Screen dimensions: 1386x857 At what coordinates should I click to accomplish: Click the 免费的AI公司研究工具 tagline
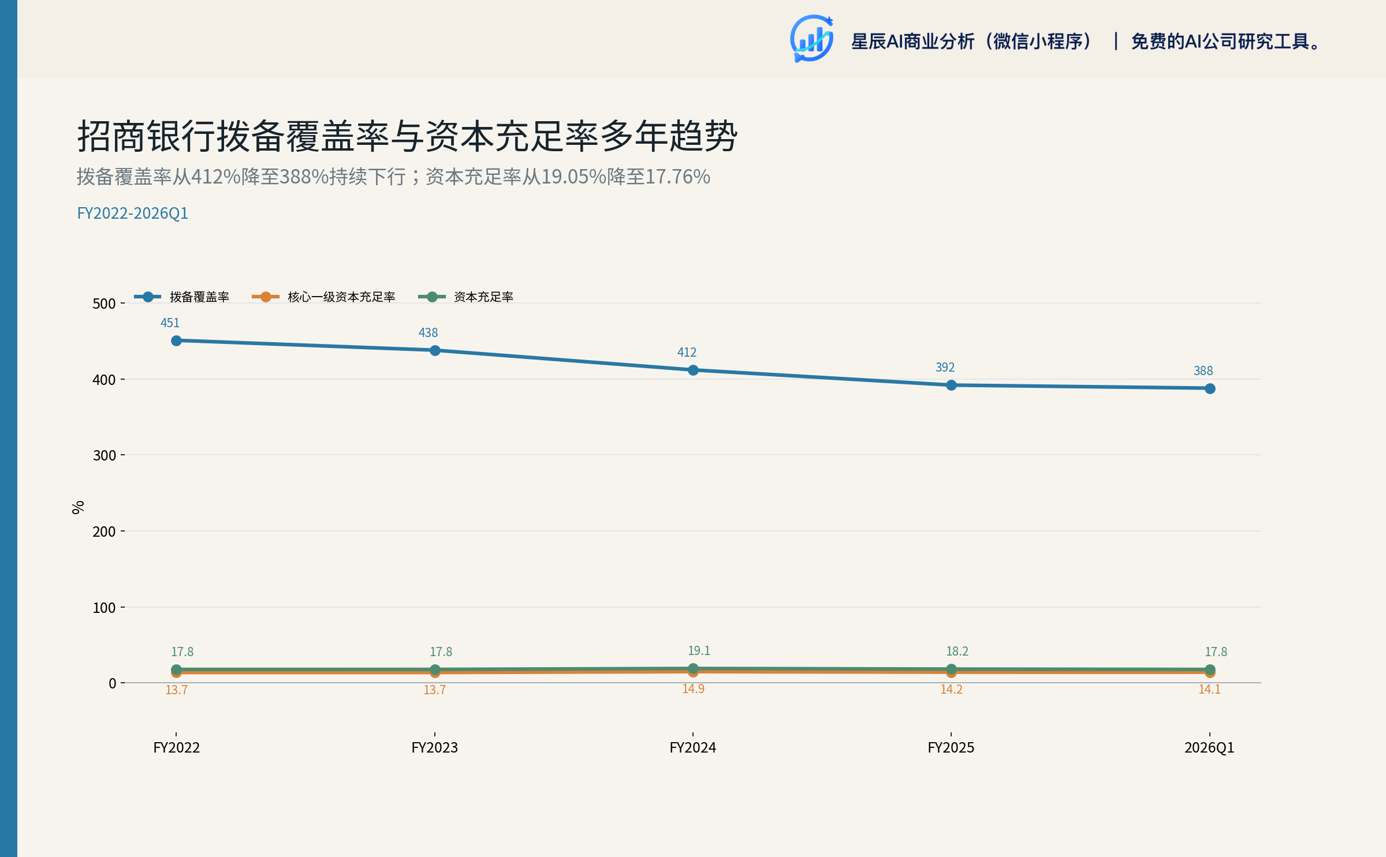1226,42
